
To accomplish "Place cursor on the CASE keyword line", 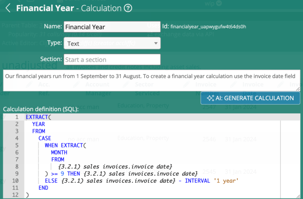I will click(45, 138).
